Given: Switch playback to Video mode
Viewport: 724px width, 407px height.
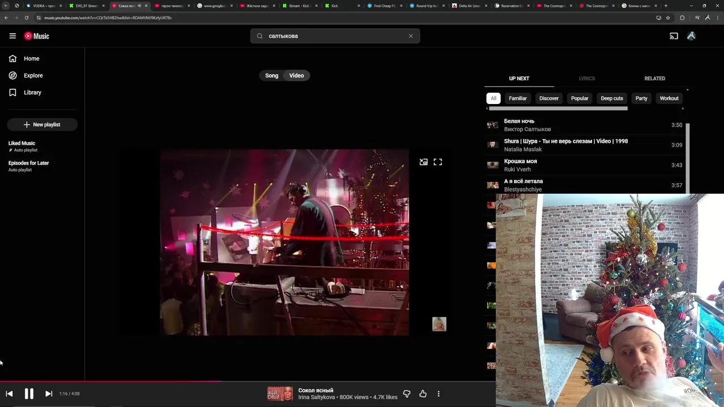Looking at the screenshot, I should [296, 75].
